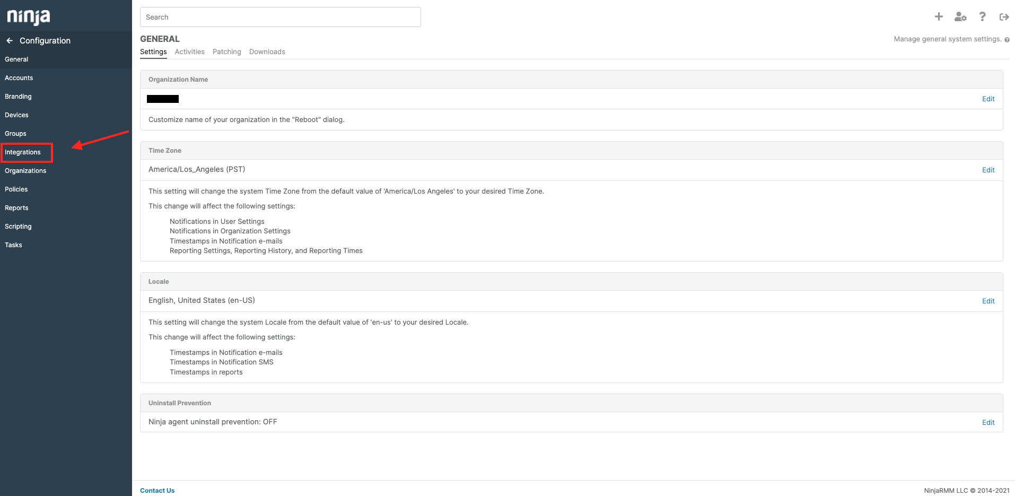The width and height of the screenshot is (1015, 496).
Task: Switch to the Downloads tab
Action: coord(267,52)
